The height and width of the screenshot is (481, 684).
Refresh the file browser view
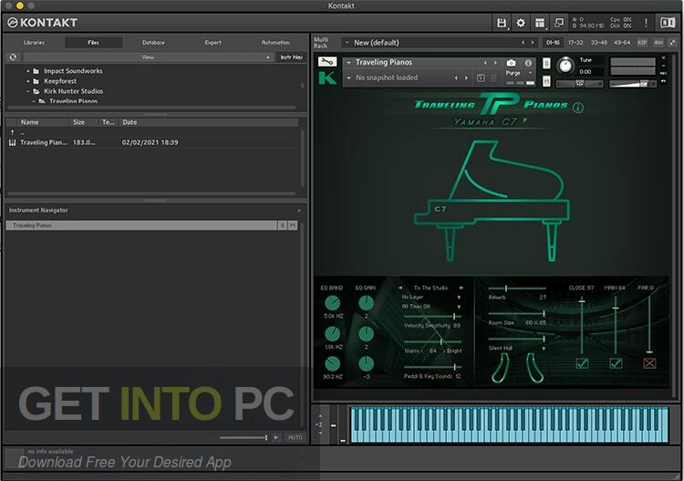tap(13, 58)
